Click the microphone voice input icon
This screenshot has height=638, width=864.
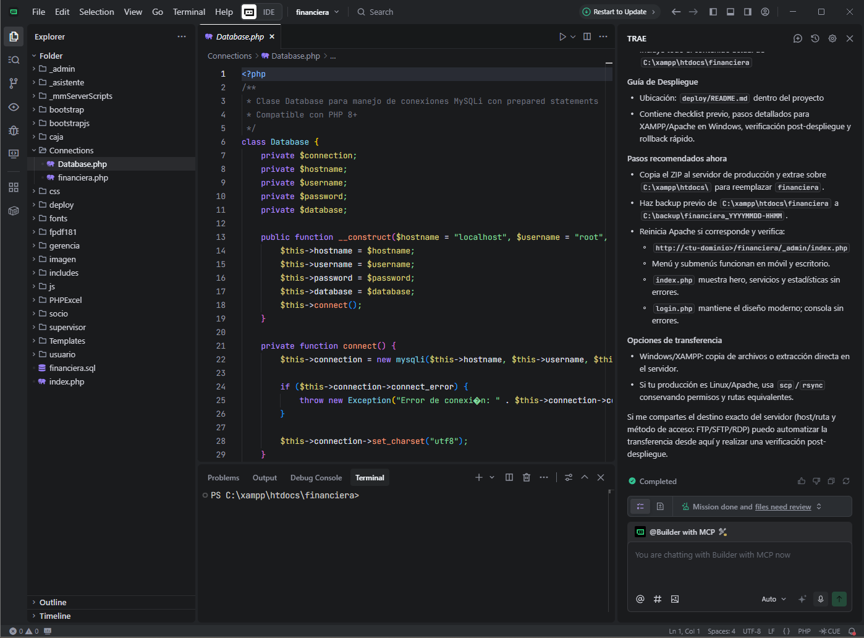coord(821,598)
